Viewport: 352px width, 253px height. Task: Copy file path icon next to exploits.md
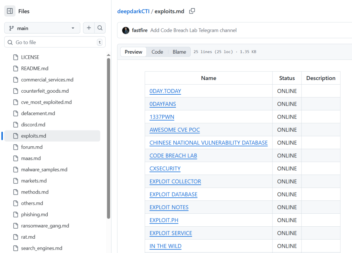[192, 11]
